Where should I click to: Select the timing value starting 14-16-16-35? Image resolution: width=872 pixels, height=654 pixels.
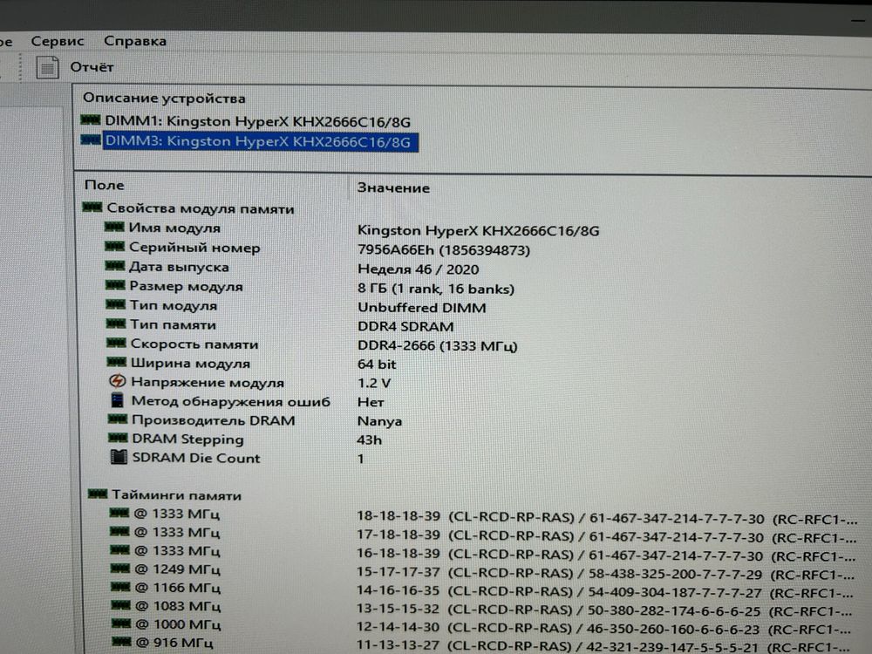pyautogui.click(x=605, y=592)
